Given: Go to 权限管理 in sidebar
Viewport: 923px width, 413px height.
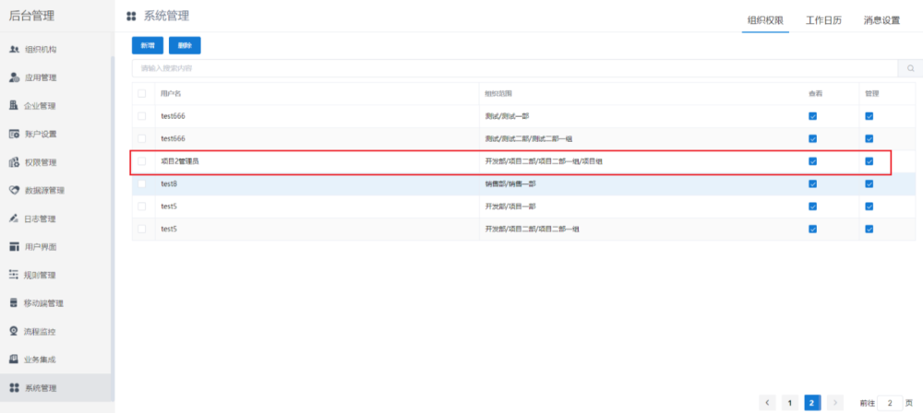Looking at the screenshot, I should click(x=40, y=162).
